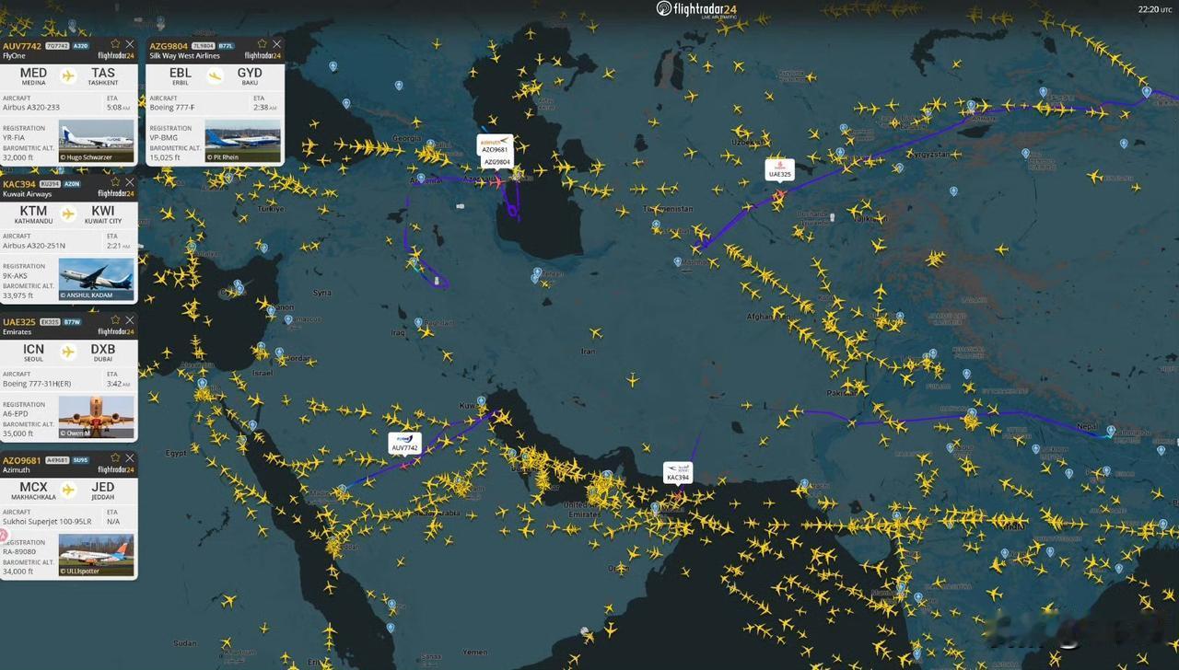Select the TAS Tashkent destination airport

click(x=103, y=75)
